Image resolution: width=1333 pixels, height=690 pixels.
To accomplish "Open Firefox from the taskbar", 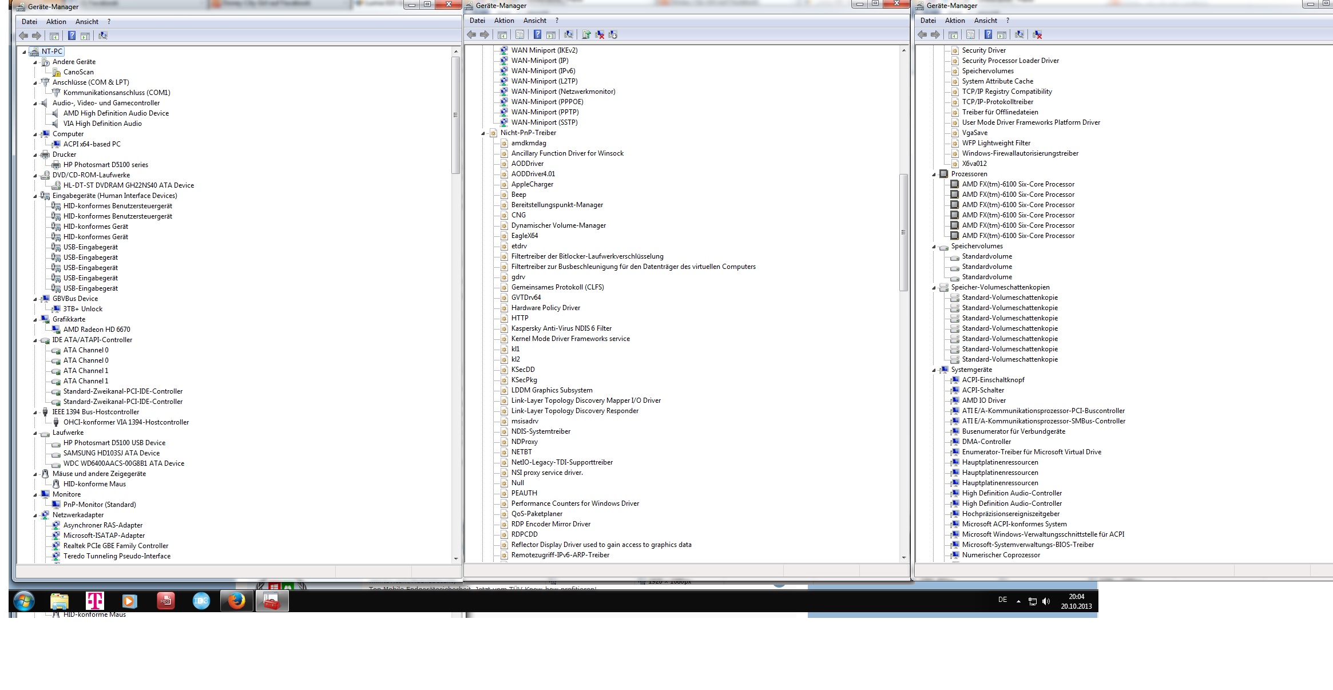I will [x=237, y=601].
